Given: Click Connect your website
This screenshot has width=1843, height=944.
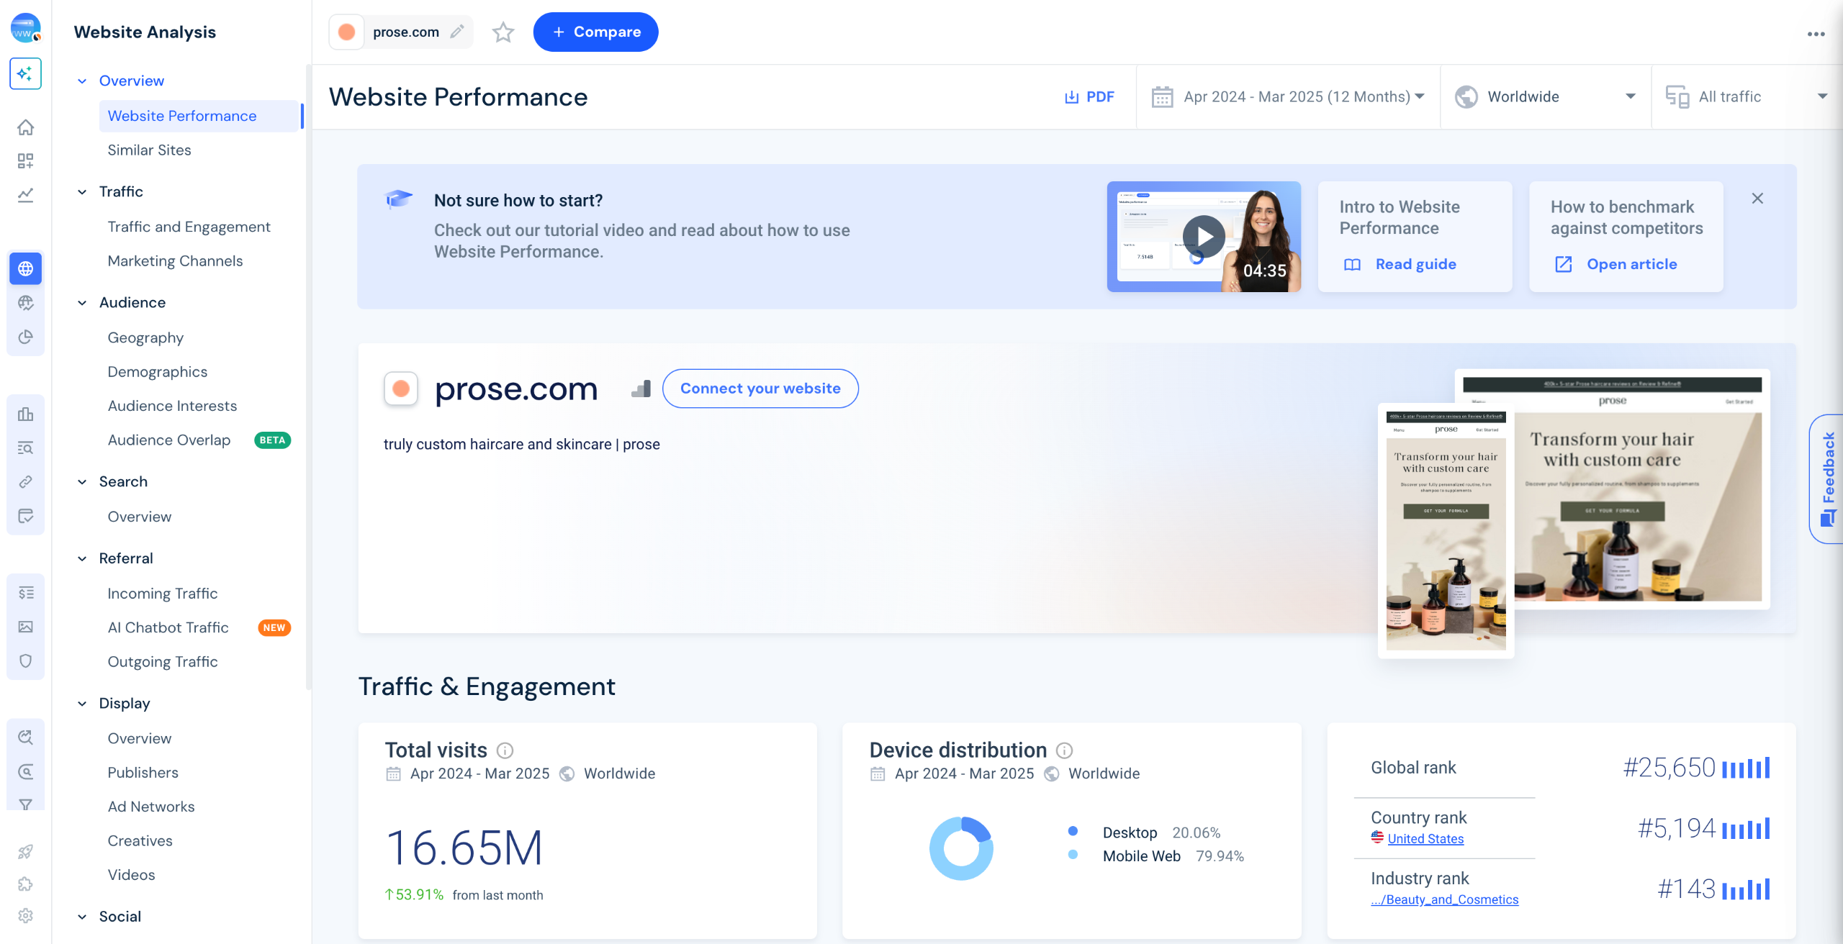Looking at the screenshot, I should tap(760, 389).
